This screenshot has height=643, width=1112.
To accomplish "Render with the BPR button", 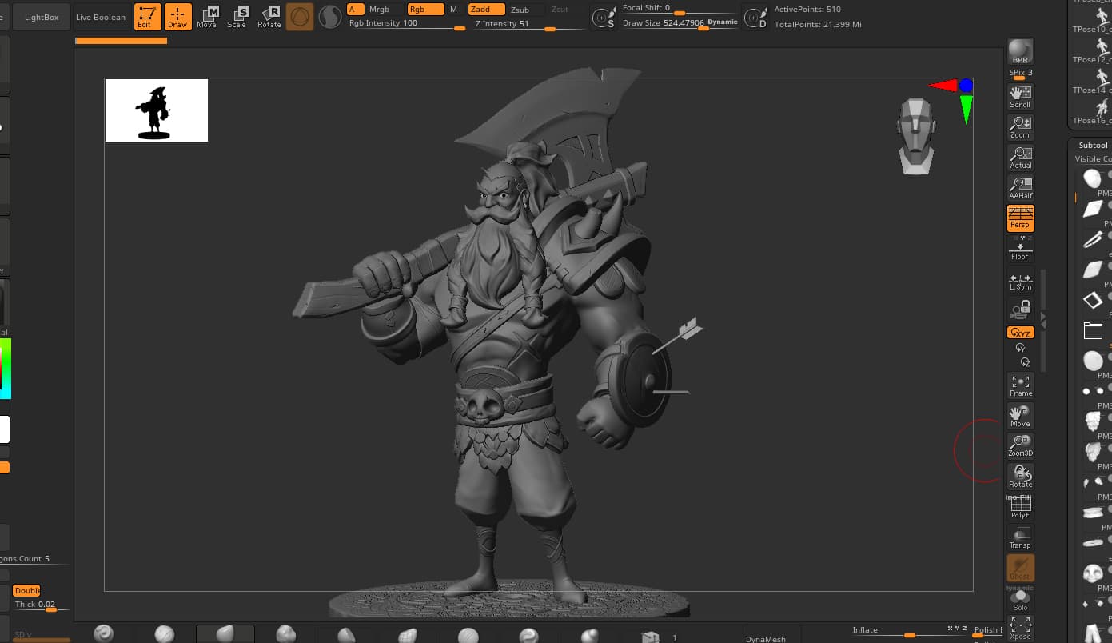I will (1021, 51).
